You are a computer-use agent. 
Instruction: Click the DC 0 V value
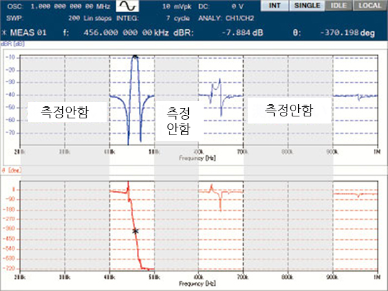tap(237, 6)
